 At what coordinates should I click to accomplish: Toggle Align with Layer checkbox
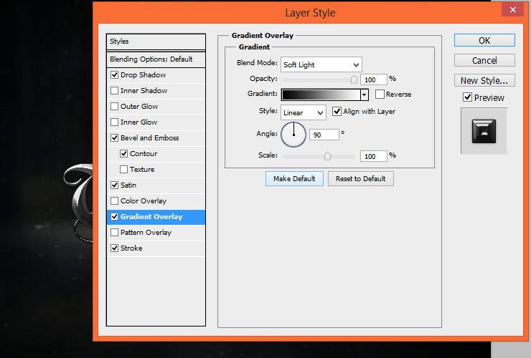click(337, 111)
